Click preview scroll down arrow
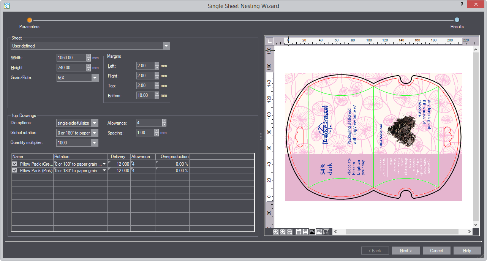The image size is (487, 261). pyautogui.click(x=476, y=225)
